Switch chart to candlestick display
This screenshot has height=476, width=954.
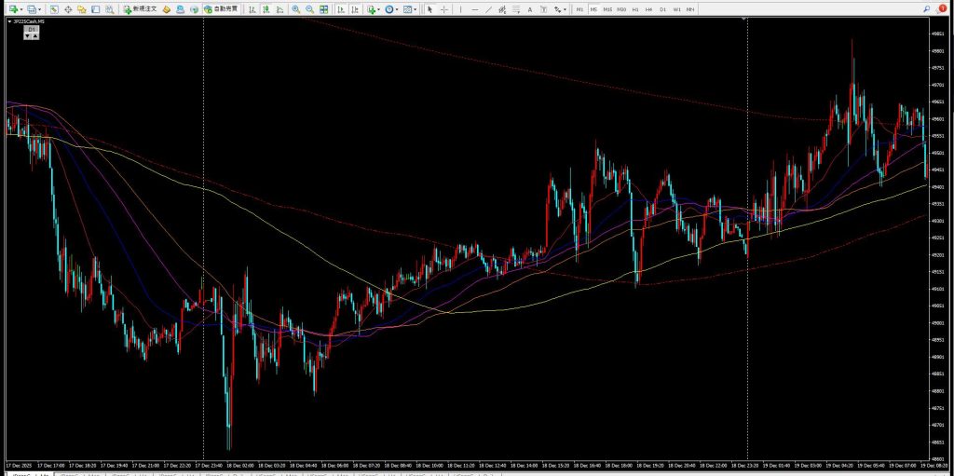click(x=266, y=9)
